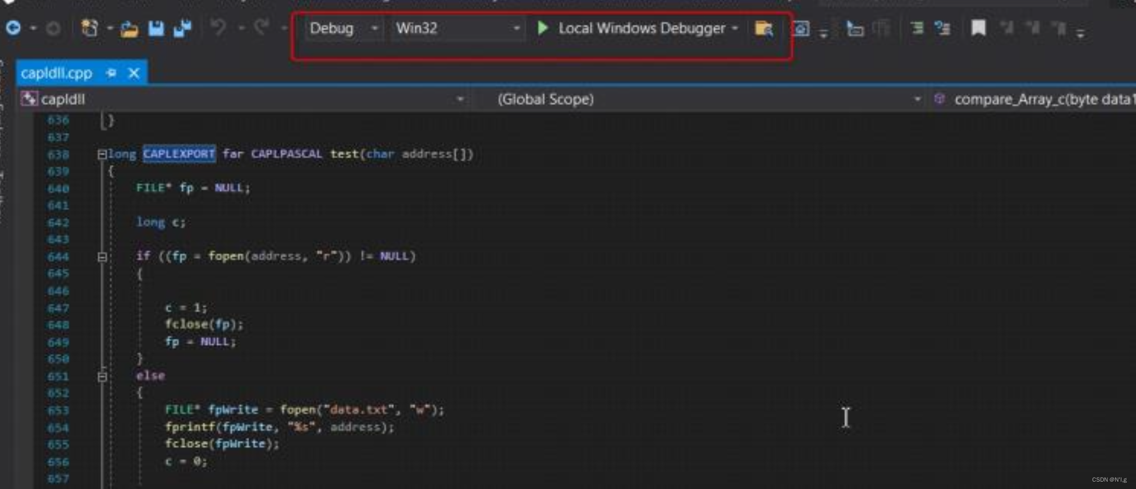Screen dimensions: 1136x489
Task: Click the 'long c;' declaration line
Action: pos(161,222)
